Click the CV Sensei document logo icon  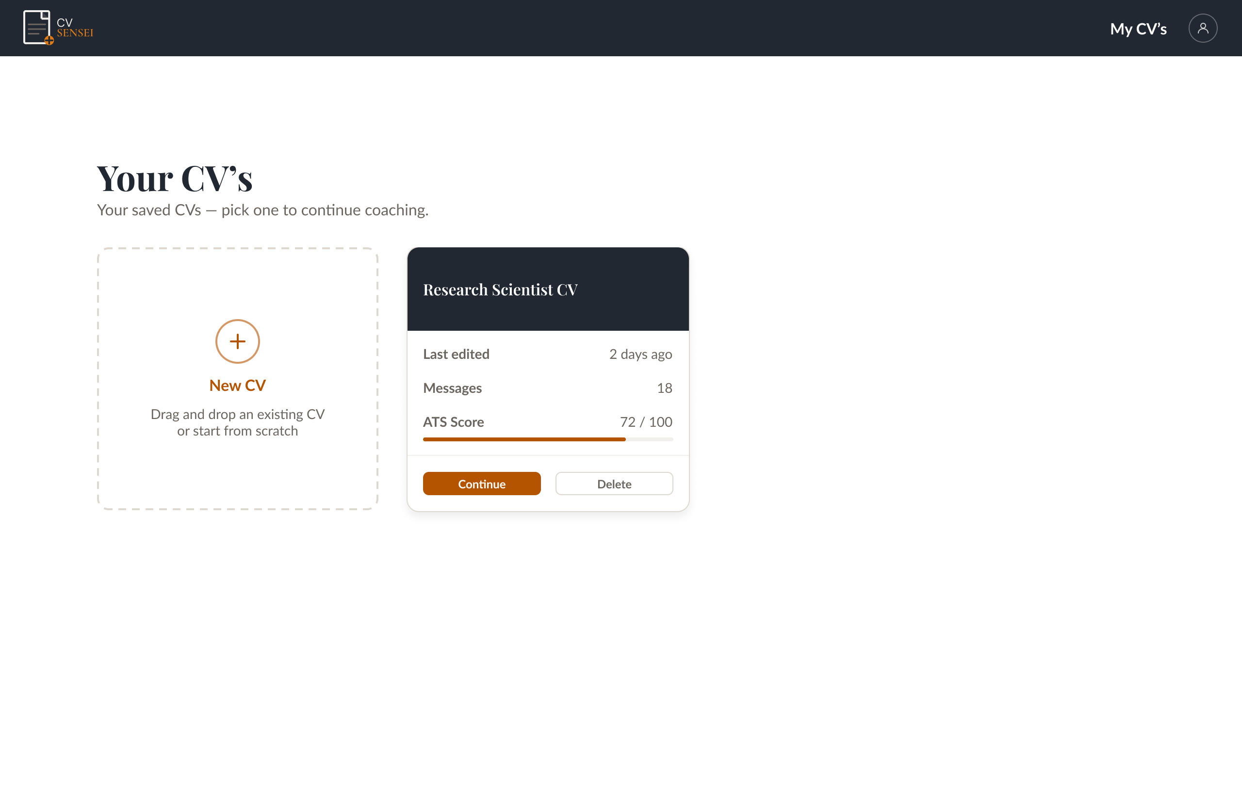[x=36, y=27]
